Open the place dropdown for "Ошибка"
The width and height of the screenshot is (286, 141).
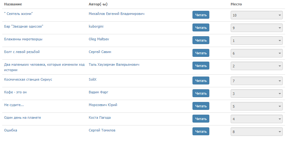257,132
